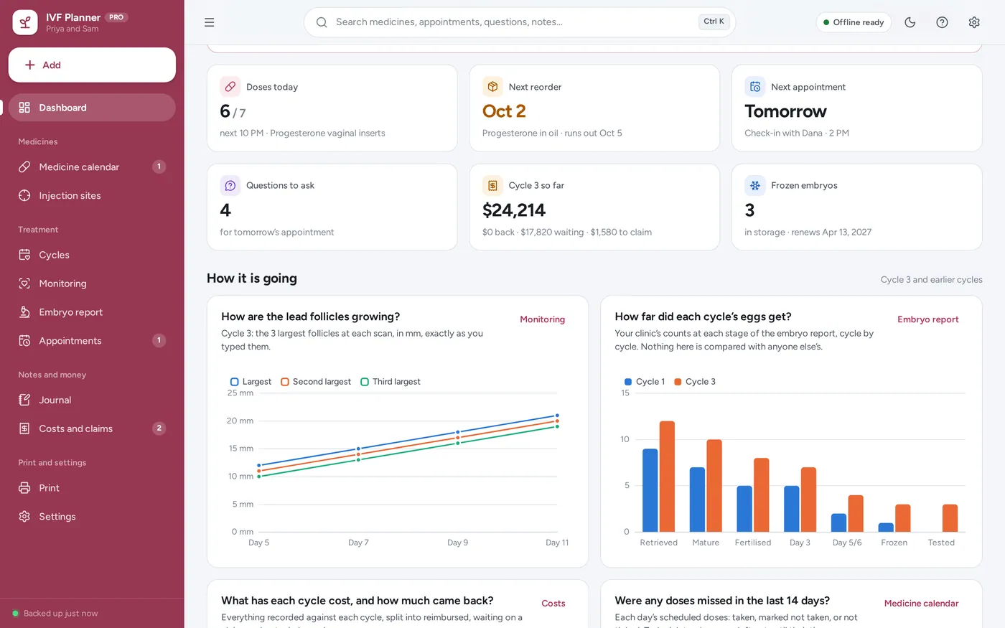The image size is (1005, 628).
Task: Open settings gear icon in top bar
Action: coord(974,22)
